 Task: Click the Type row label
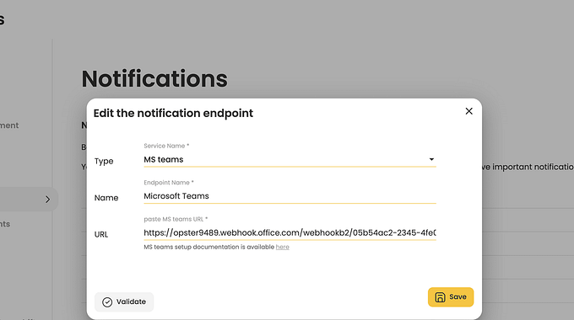click(x=104, y=162)
